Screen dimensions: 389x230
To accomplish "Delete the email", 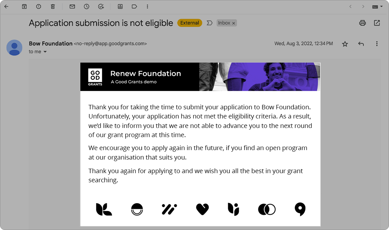I will (x=53, y=6).
